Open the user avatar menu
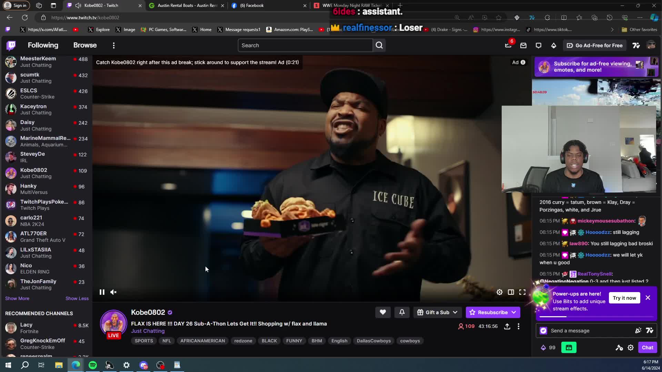Screen dimensions: 662x372 pos(651,45)
